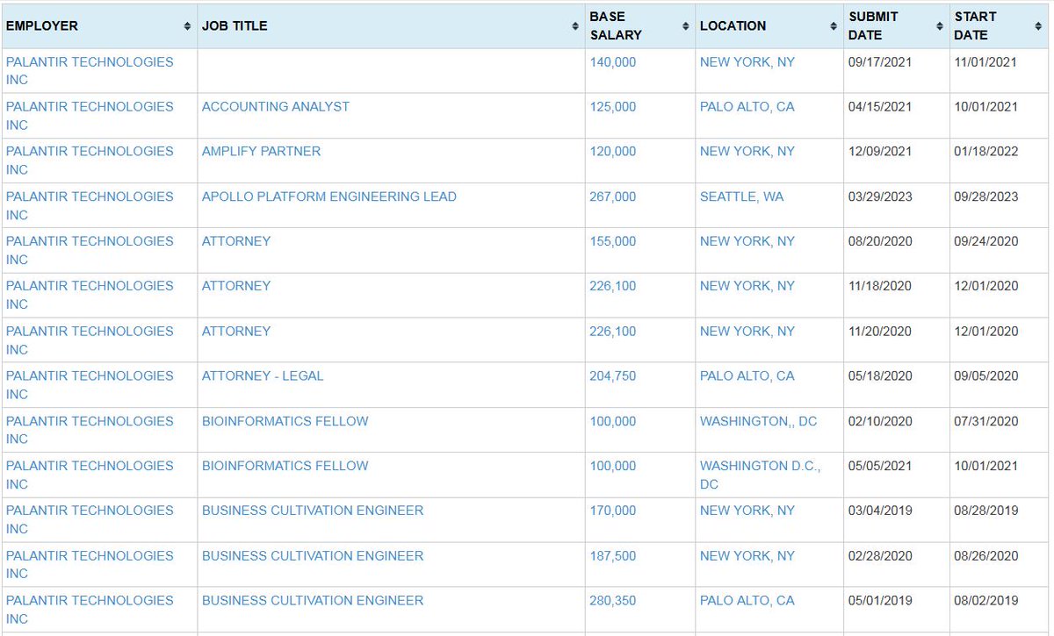This screenshot has width=1054, height=636.
Task: Open the ACCOUNTING ANALYST job title link
Action: click(276, 106)
